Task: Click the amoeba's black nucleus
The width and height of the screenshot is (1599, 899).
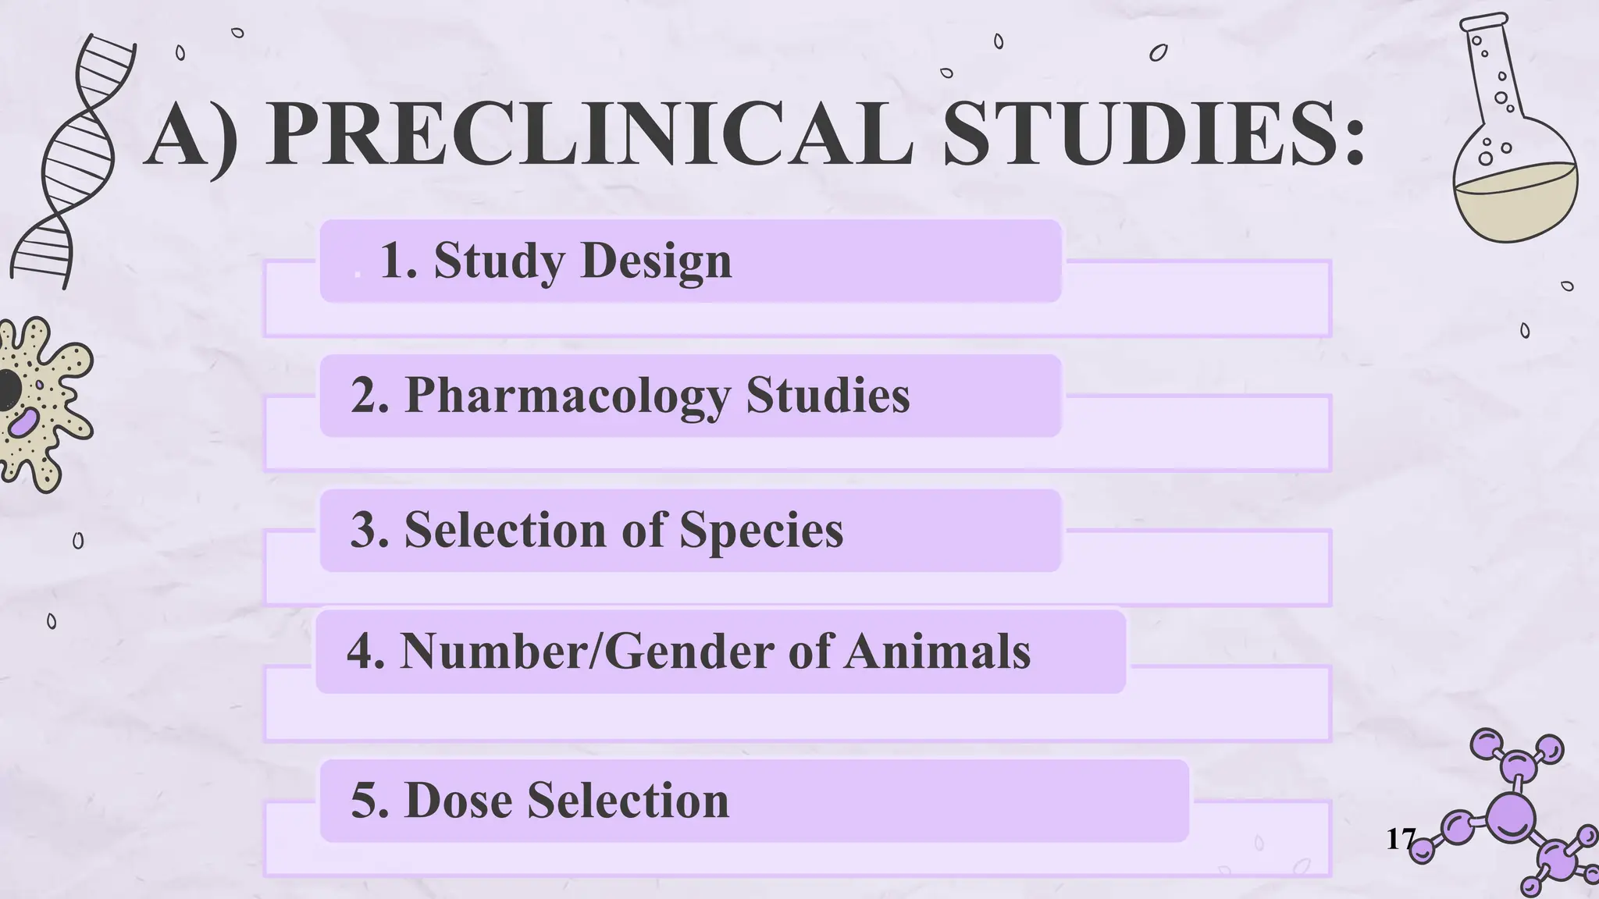Action: coord(8,390)
